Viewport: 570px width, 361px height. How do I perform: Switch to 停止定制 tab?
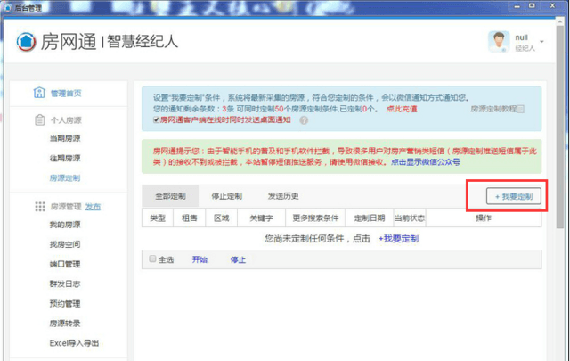tap(227, 196)
